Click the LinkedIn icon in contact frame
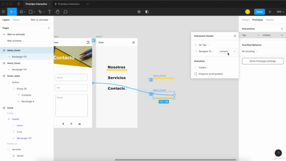Screen dimensions: 286x161 80,124
